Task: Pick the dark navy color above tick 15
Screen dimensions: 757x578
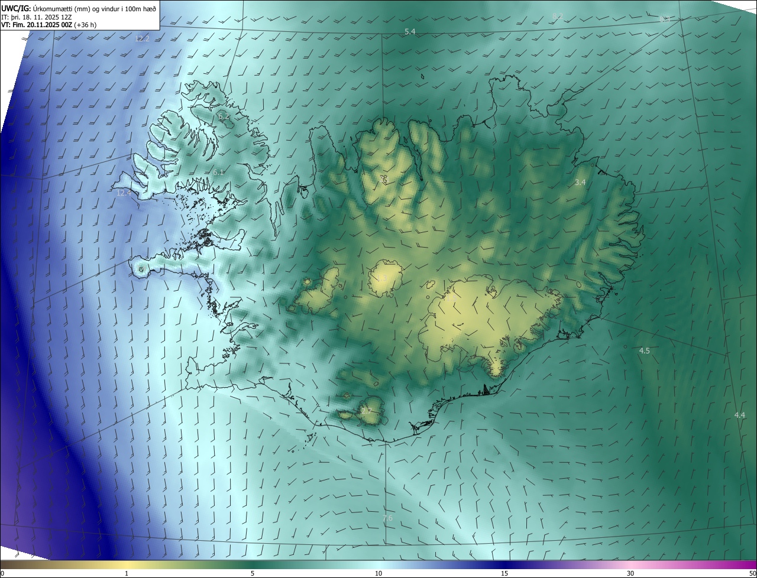Action: pos(504,564)
